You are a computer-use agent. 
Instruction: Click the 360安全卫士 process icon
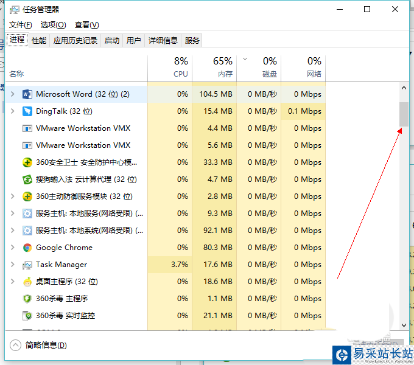pyautogui.click(x=27, y=162)
